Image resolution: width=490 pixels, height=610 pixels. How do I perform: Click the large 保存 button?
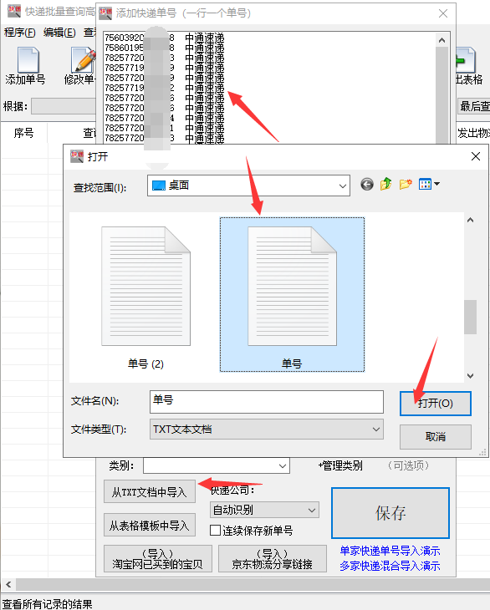[x=390, y=513]
